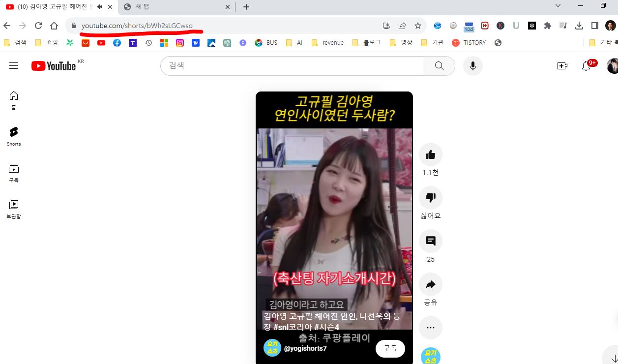Image resolution: width=618 pixels, height=364 pixels.
Task: Go back to the previous page
Action: [x=7, y=26]
